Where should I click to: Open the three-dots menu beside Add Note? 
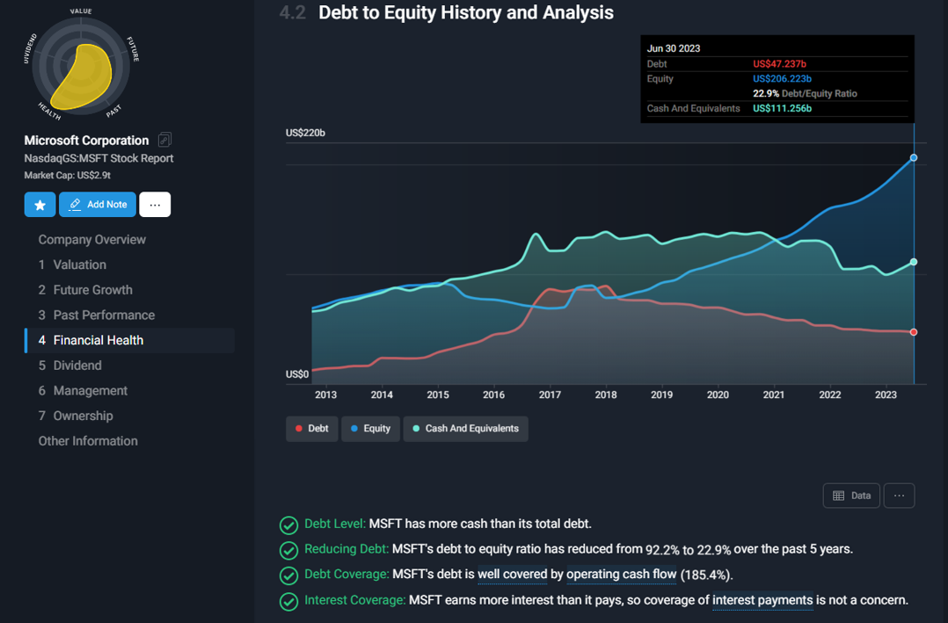(155, 204)
